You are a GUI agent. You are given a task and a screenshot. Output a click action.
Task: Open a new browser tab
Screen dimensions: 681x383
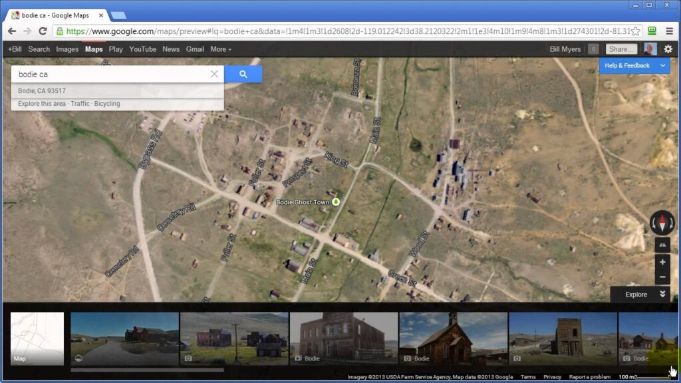(x=118, y=16)
